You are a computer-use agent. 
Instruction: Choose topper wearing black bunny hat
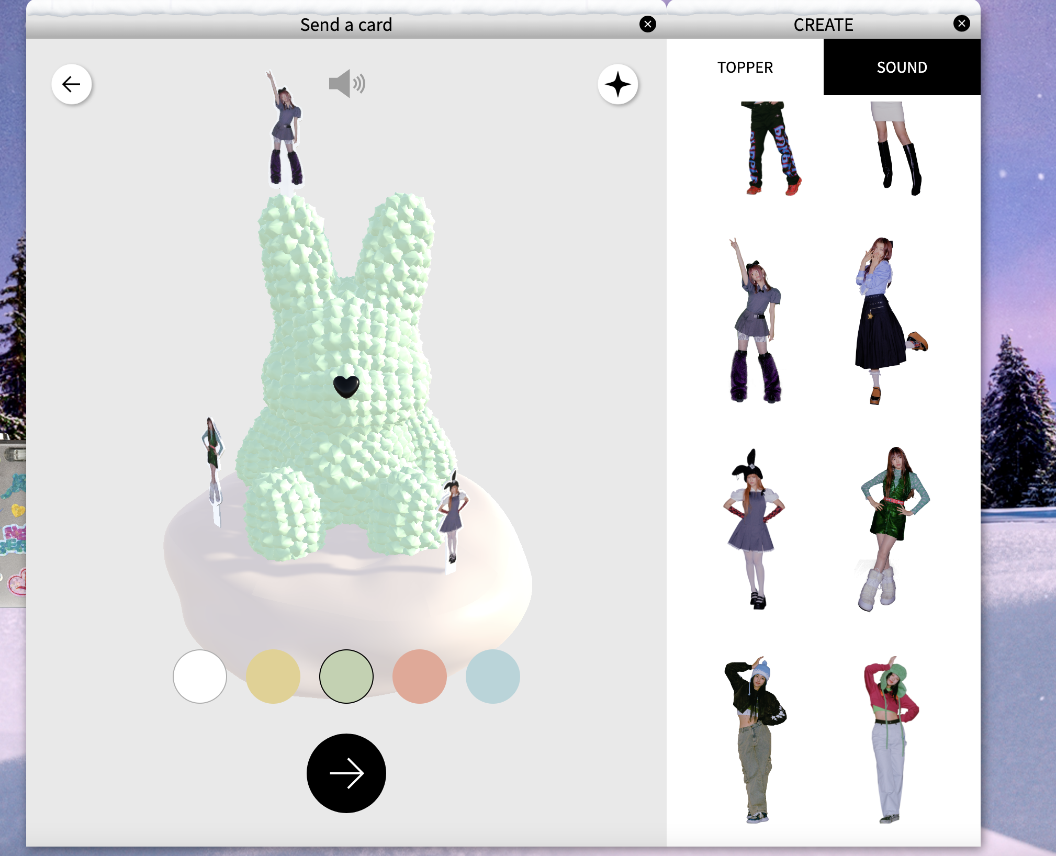[x=753, y=528]
